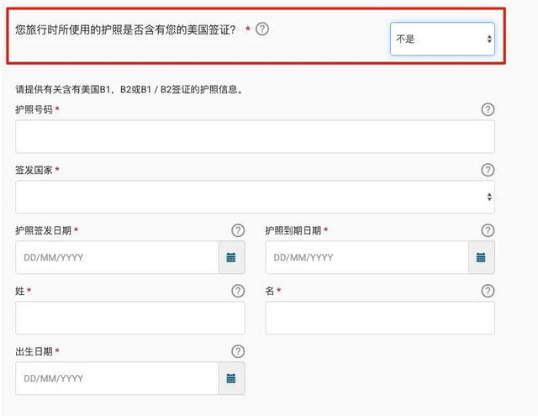Image resolution: width=538 pixels, height=416 pixels.
Task: Click the 签发国家 label
Action: point(34,170)
